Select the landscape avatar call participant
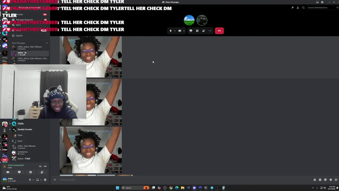This screenshot has height=191, width=339. tap(189, 20)
